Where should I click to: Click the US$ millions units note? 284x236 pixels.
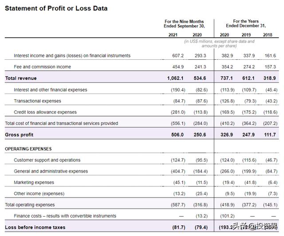pyautogui.click(x=219, y=44)
